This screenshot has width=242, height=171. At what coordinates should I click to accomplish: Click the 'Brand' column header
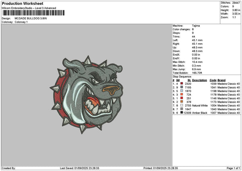pyautogui.click(x=221, y=80)
